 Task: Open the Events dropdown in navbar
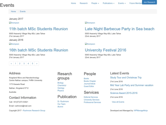coord(122,3)
